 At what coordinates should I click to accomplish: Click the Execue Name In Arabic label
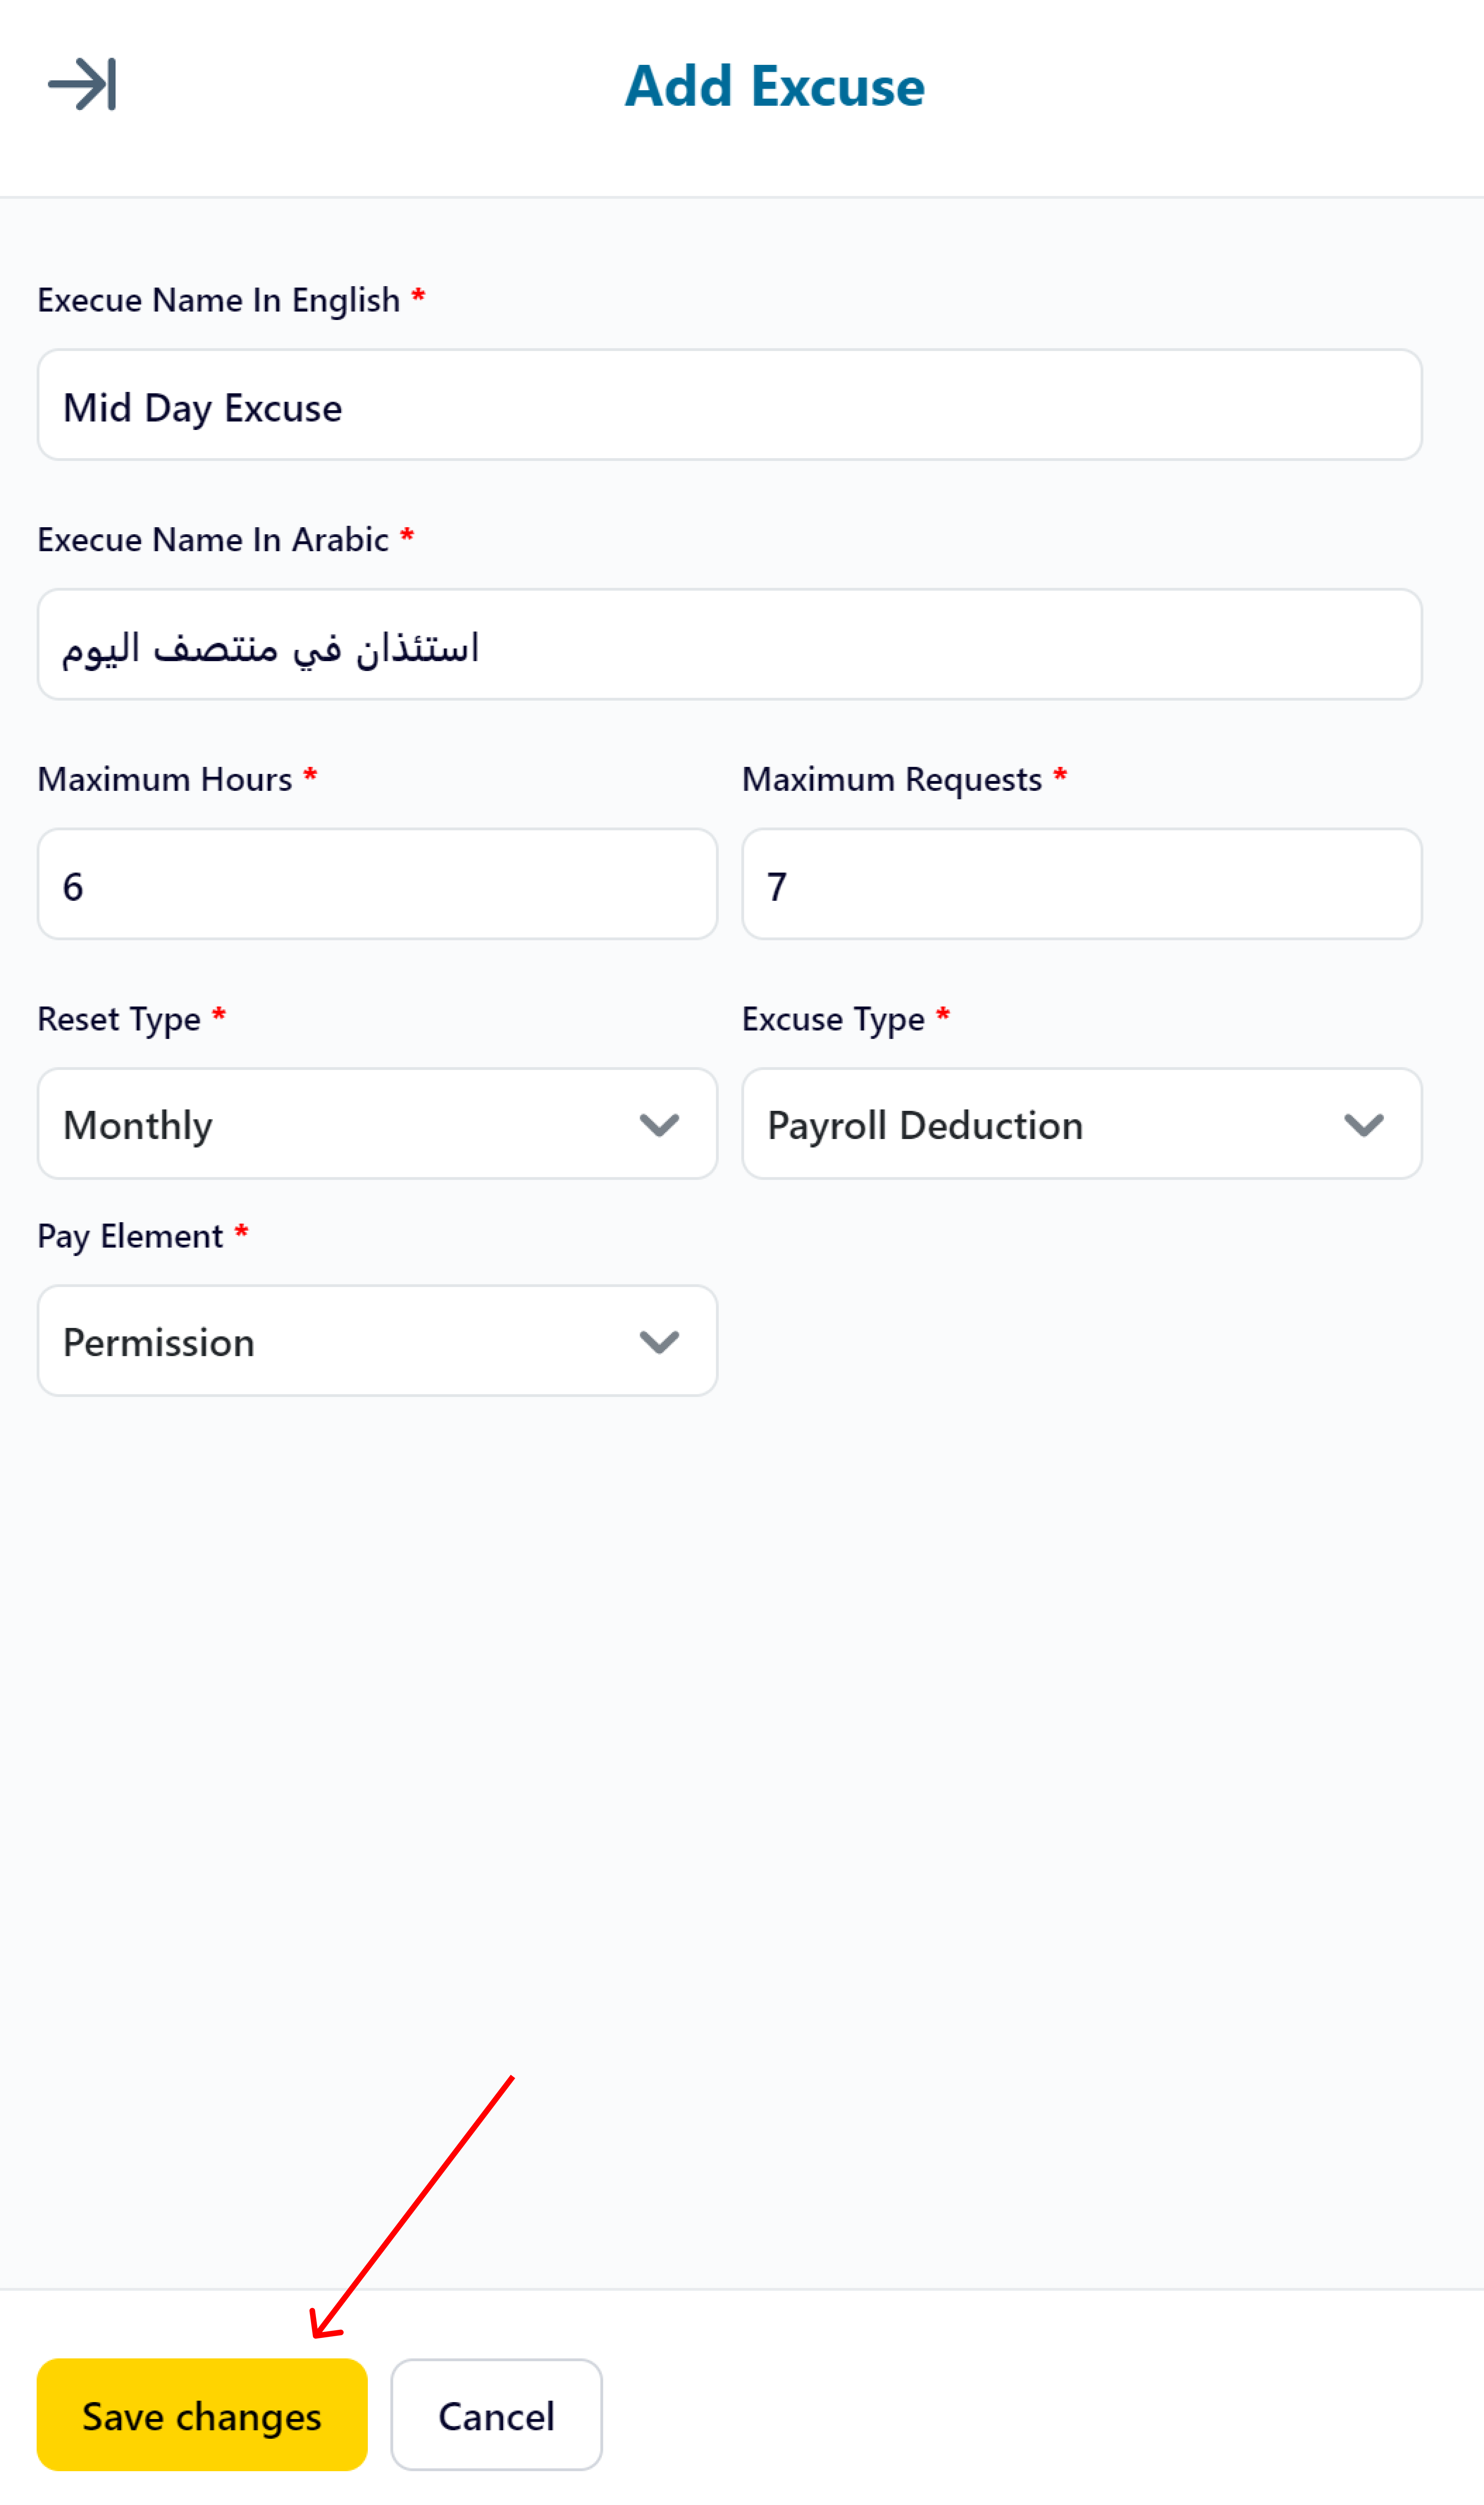pyautogui.click(x=213, y=540)
